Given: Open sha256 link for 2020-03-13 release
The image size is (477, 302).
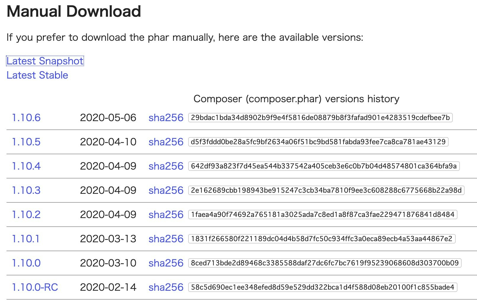Looking at the screenshot, I should (x=166, y=239).
